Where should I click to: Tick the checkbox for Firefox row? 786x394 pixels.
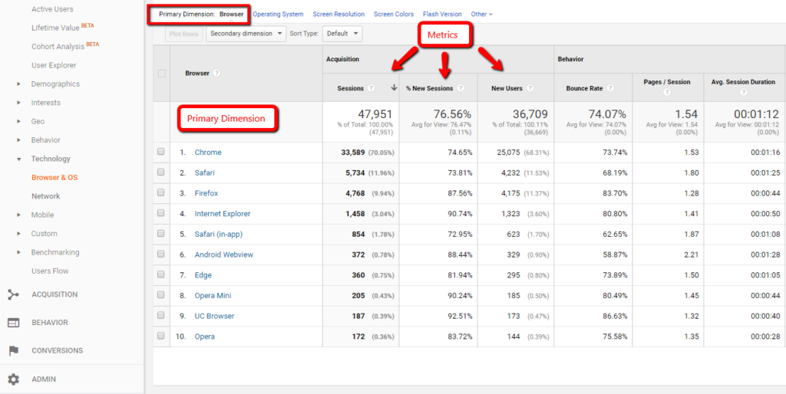point(161,194)
